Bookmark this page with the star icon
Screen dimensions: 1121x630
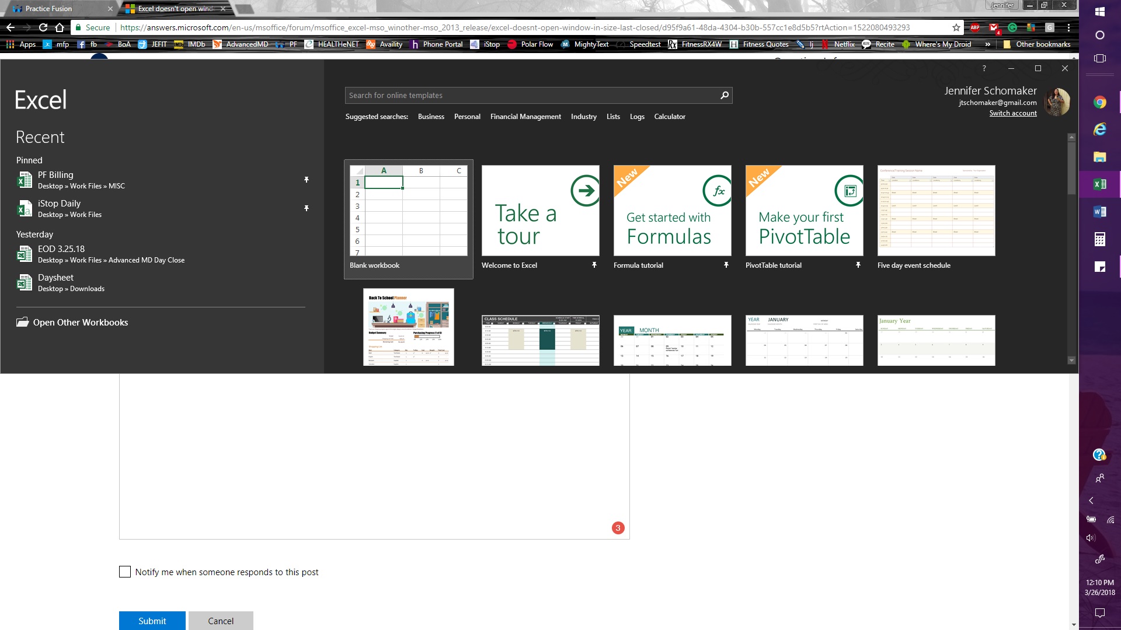click(956, 27)
